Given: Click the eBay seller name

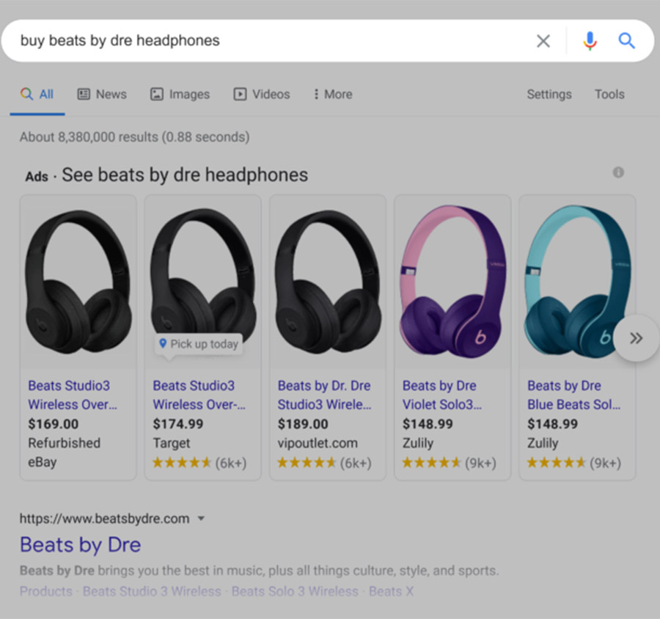Looking at the screenshot, I should [x=42, y=462].
